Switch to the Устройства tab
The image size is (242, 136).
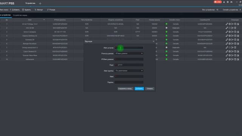[30, 3]
